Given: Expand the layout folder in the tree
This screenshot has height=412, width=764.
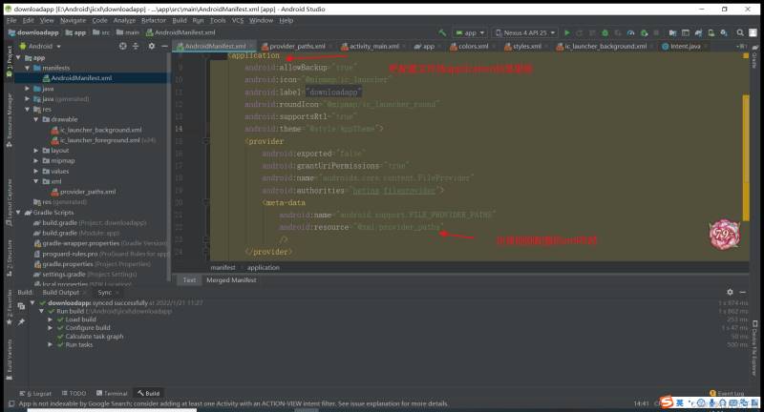Looking at the screenshot, I should click(35, 151).
